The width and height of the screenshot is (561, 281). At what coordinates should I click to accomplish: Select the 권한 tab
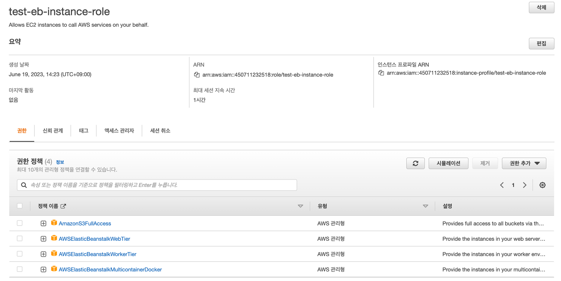22,130
